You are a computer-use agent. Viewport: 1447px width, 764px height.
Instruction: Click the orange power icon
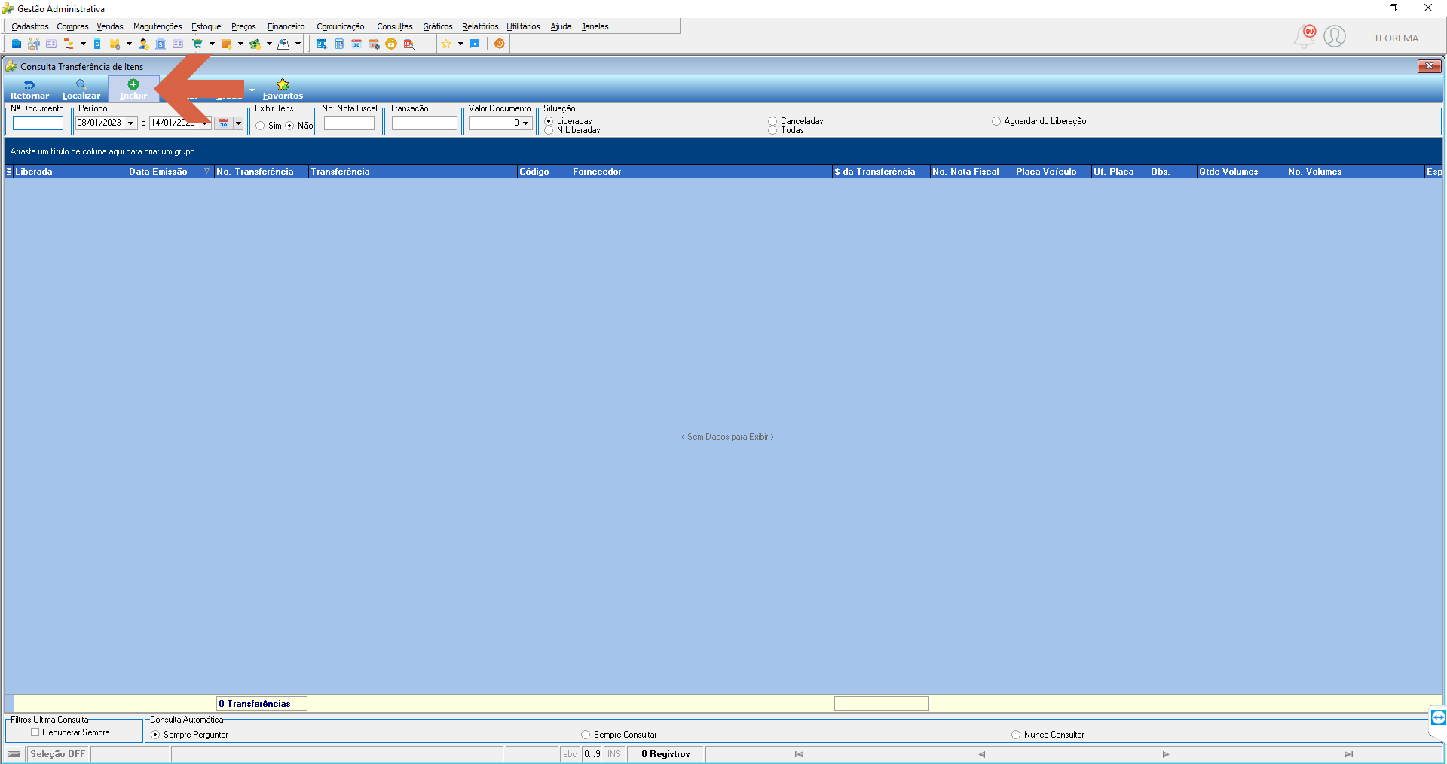click(499, 44)
